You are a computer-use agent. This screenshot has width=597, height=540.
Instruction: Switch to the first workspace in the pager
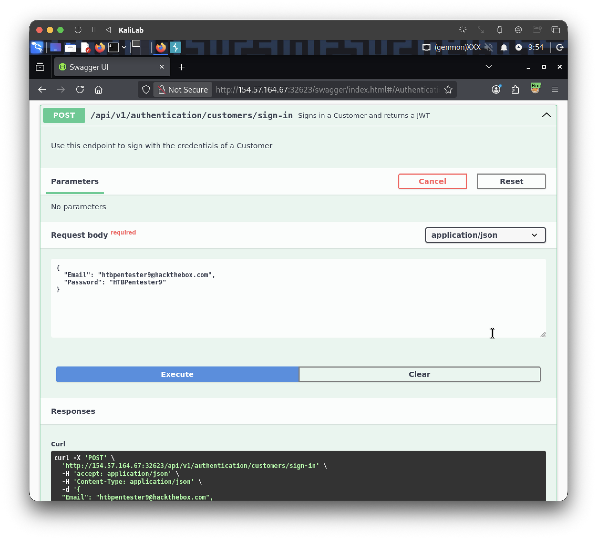click(136, 44)
